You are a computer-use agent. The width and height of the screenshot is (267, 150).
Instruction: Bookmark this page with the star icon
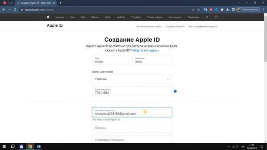click(x=199, y=10)
